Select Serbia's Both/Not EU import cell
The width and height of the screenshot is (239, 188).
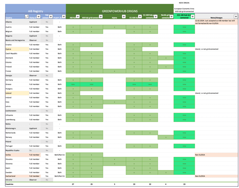pos(60,155)
